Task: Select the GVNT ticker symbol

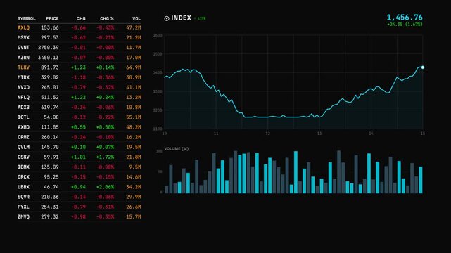Action: (x=23, y=47)
